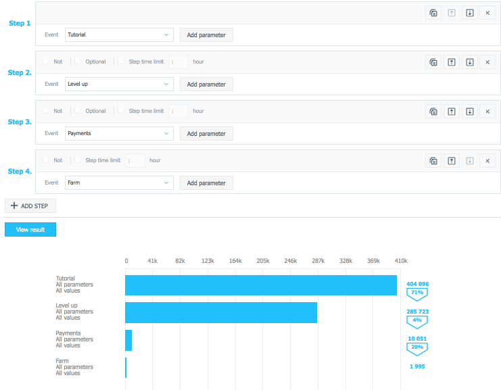Move Step 3 down with arrow icon
This screenshot has height=390, width=501.
pos(469,112)
